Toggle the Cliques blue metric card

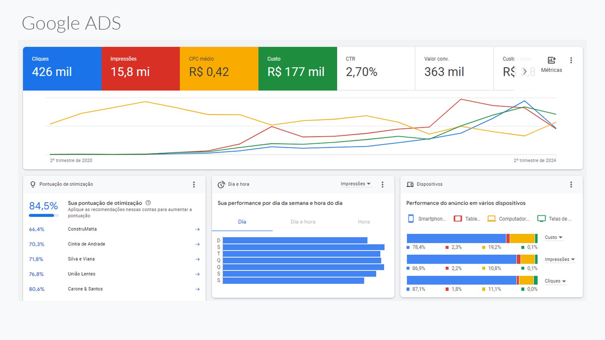62,68
